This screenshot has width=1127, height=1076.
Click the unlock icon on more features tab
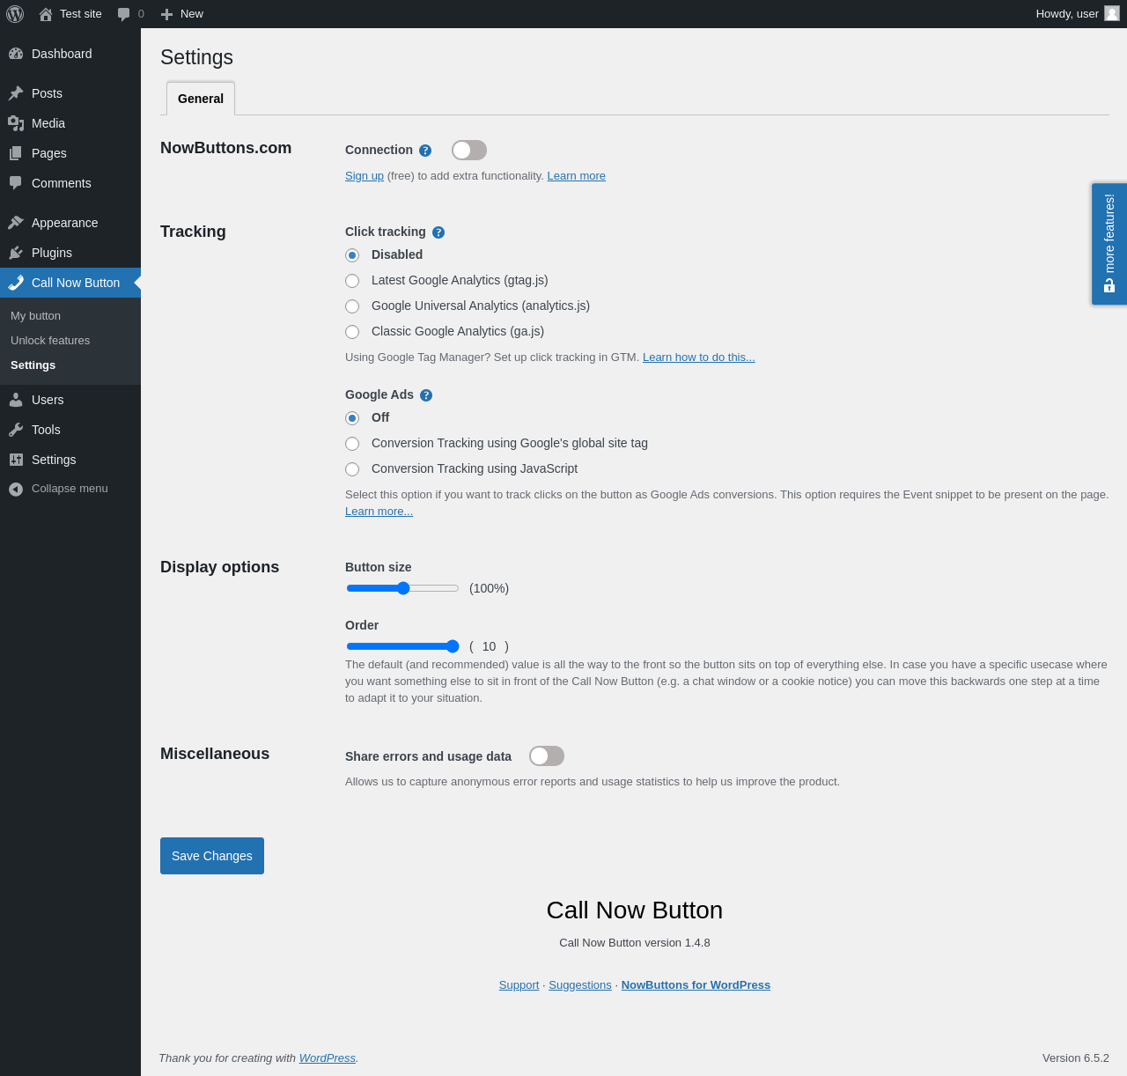tap(1109, 286)
